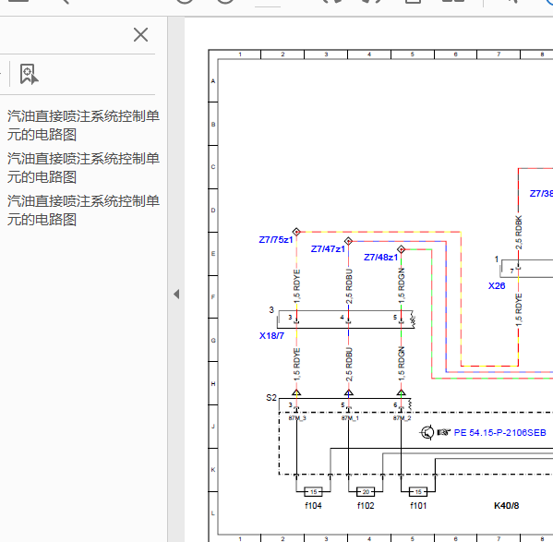Click the triangle terminal above S2 pin 6

coord(401,392)
